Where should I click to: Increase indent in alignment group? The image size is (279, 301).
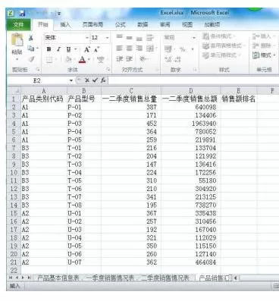129,59
